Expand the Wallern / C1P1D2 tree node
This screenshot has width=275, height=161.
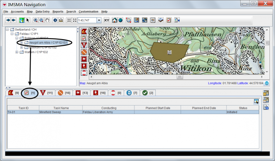[17, 52]
